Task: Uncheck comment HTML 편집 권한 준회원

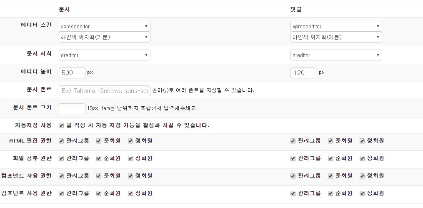Action: [330, 141]
